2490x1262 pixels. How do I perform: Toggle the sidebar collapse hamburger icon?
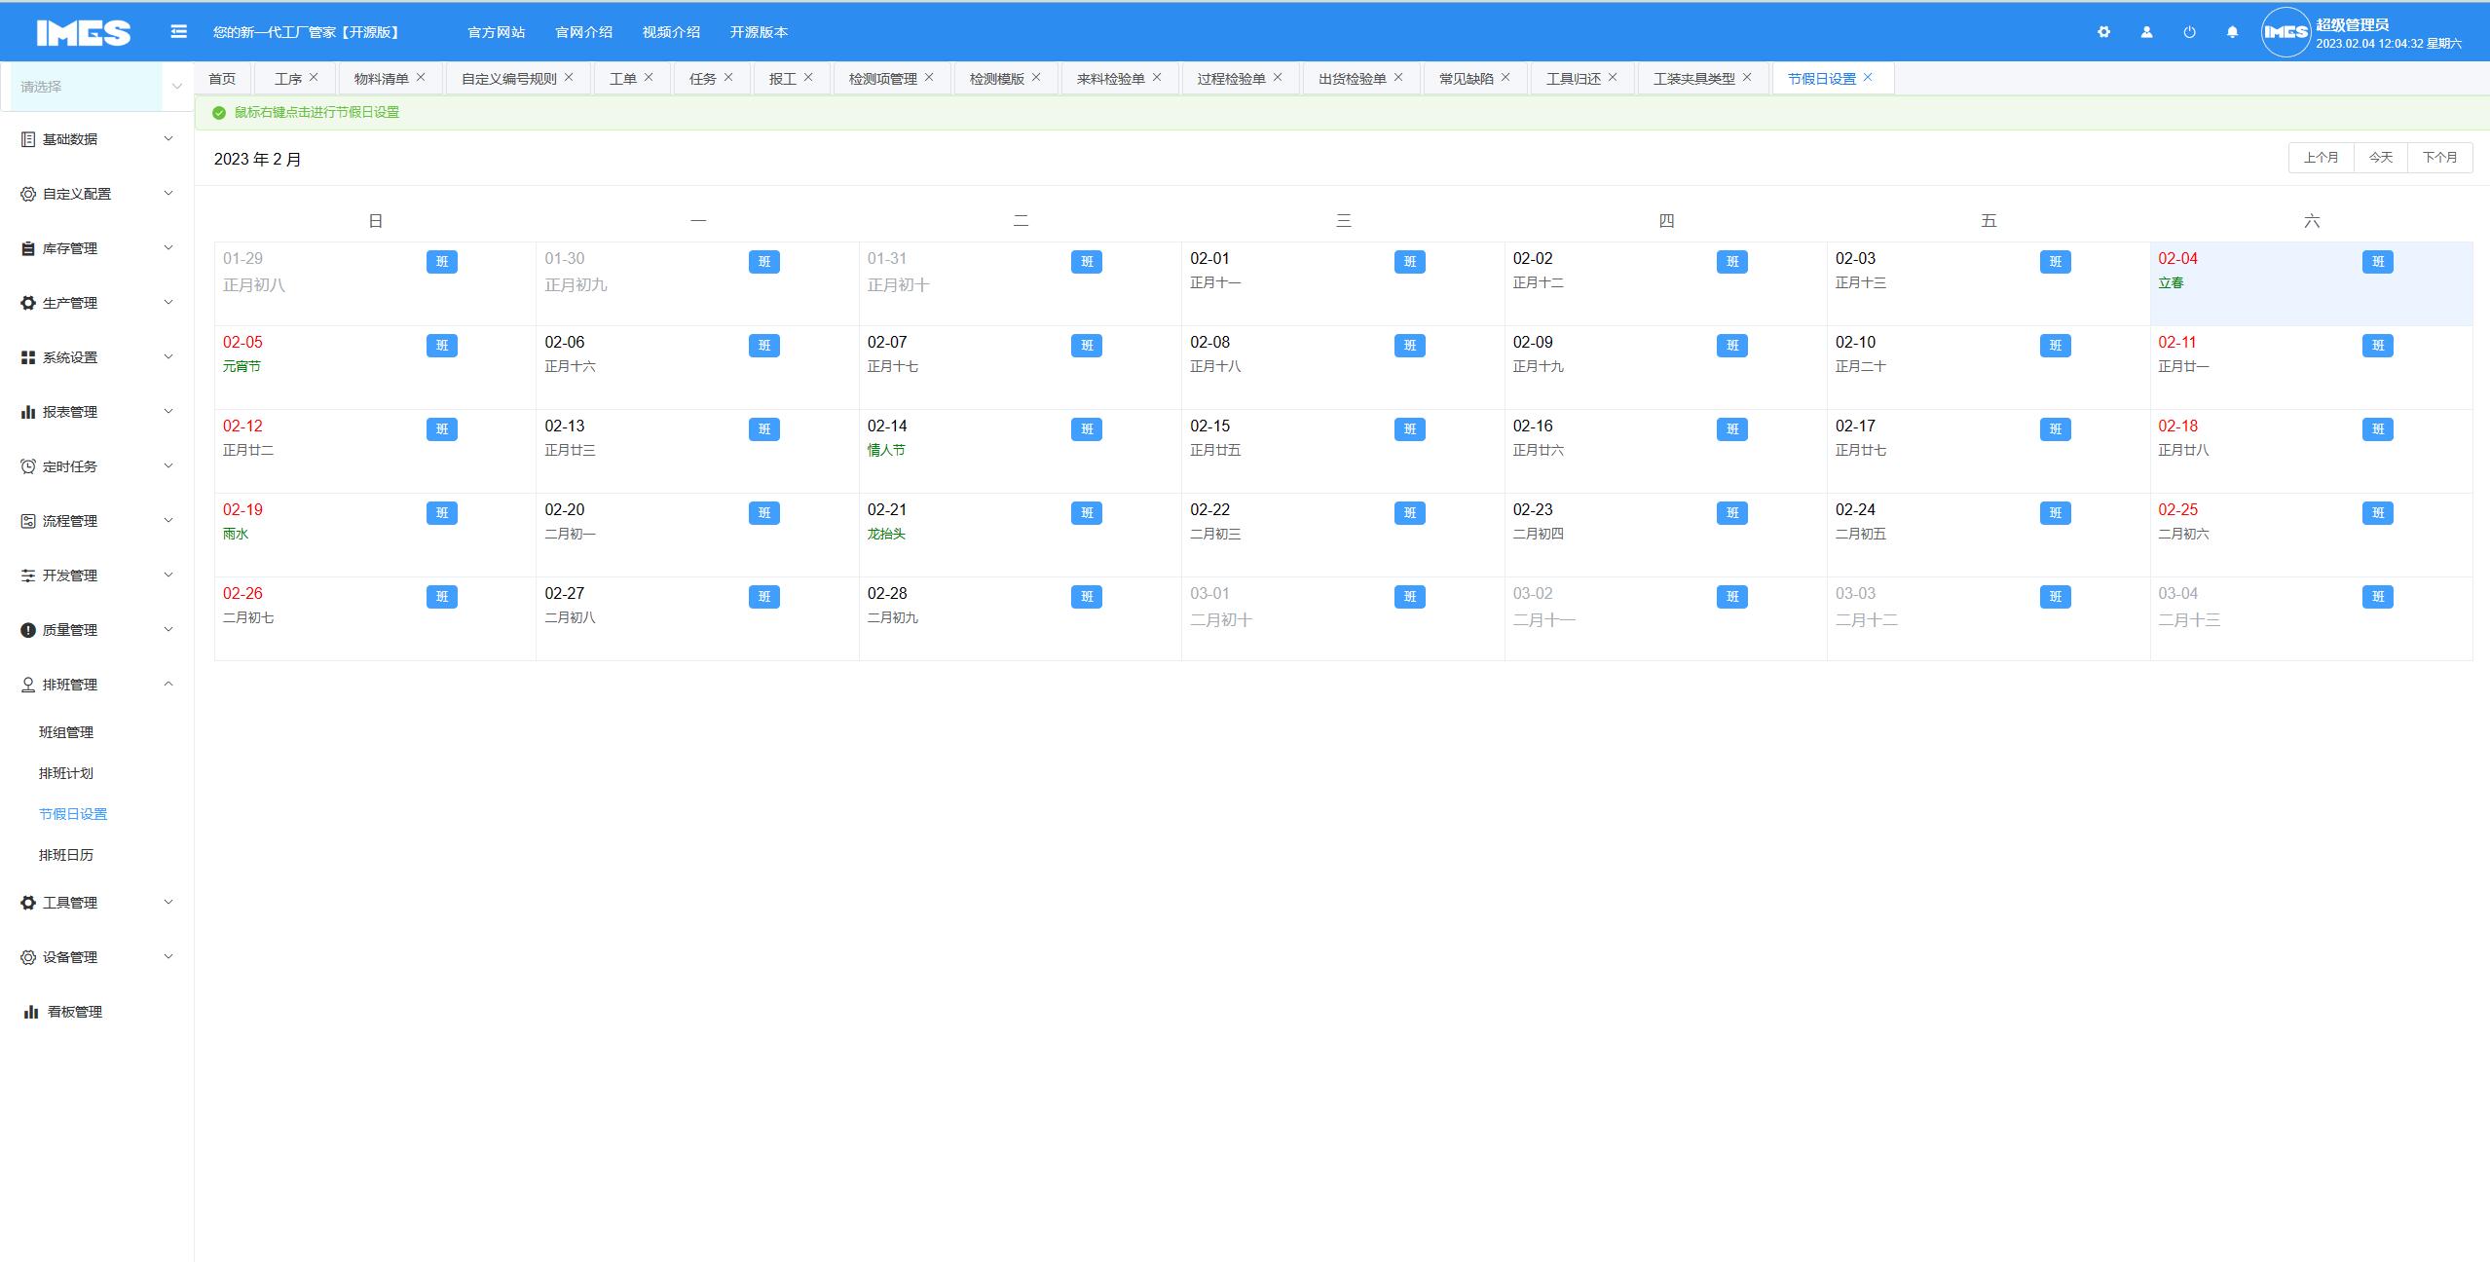(178, 32)
